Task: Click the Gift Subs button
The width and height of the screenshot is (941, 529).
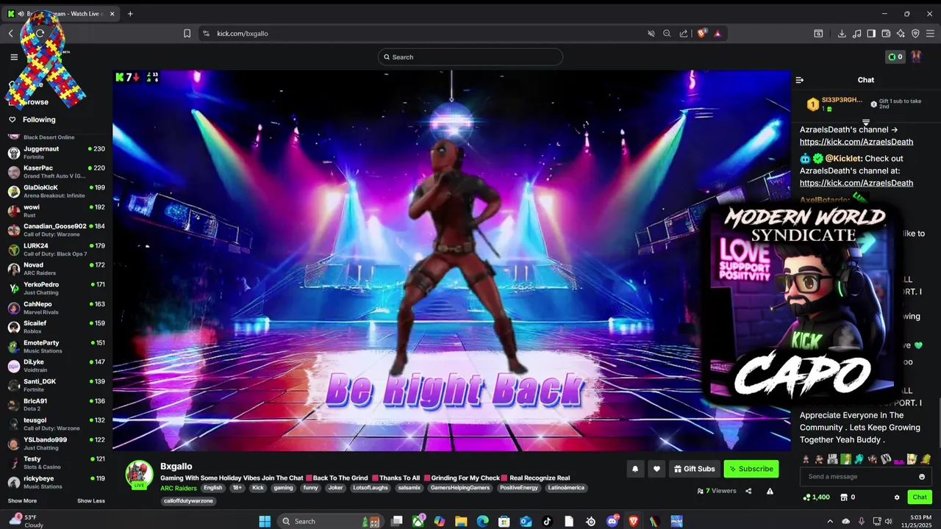Action: click(694, 469)
